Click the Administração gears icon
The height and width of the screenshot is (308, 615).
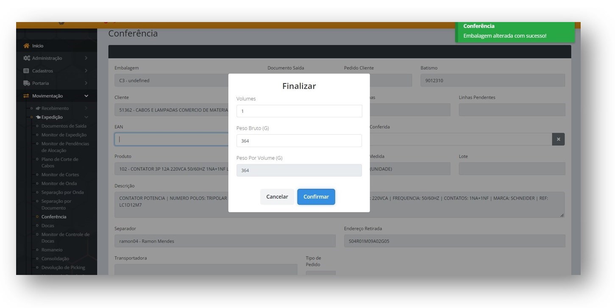(x=27, y=58)
